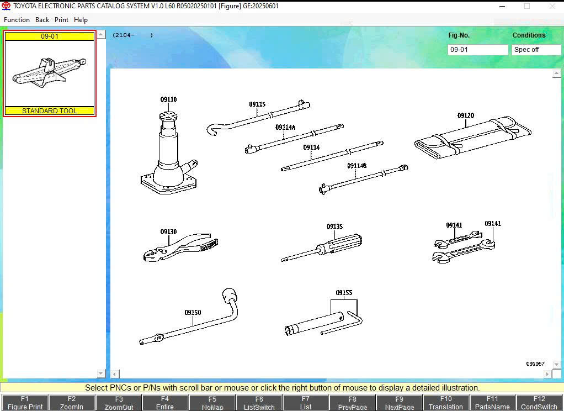The width and height of the screenshot is (564, 411).
Task: Click the Conditions Spec off field
Action: (536, 50)
